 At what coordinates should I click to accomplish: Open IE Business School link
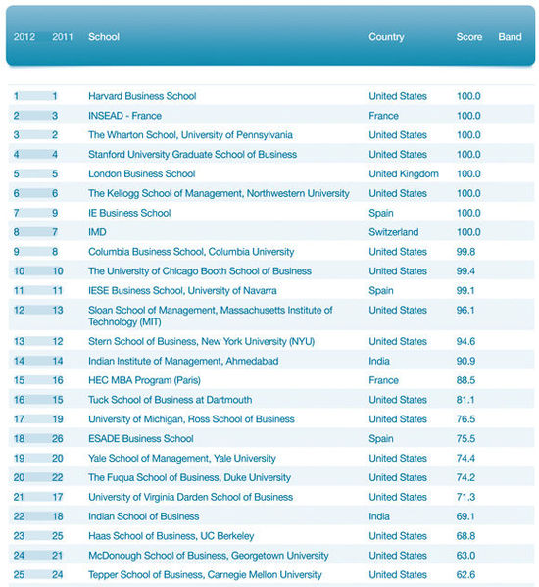pyautogui.click(x=129, y=213)
